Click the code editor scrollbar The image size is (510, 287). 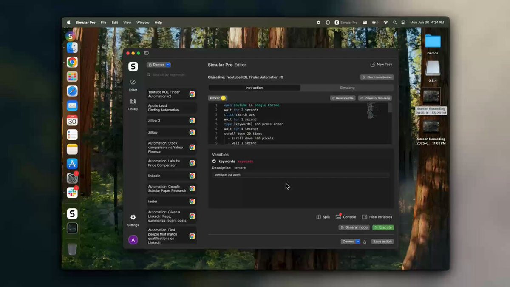pos(390,108)
